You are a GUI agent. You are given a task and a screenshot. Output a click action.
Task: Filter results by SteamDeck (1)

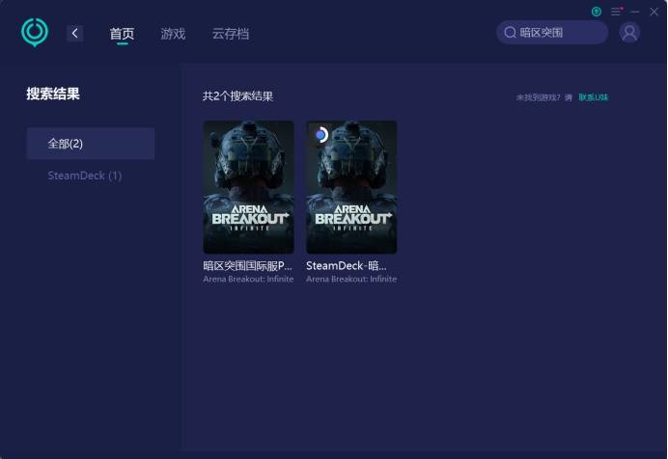[x=85, y=175]
